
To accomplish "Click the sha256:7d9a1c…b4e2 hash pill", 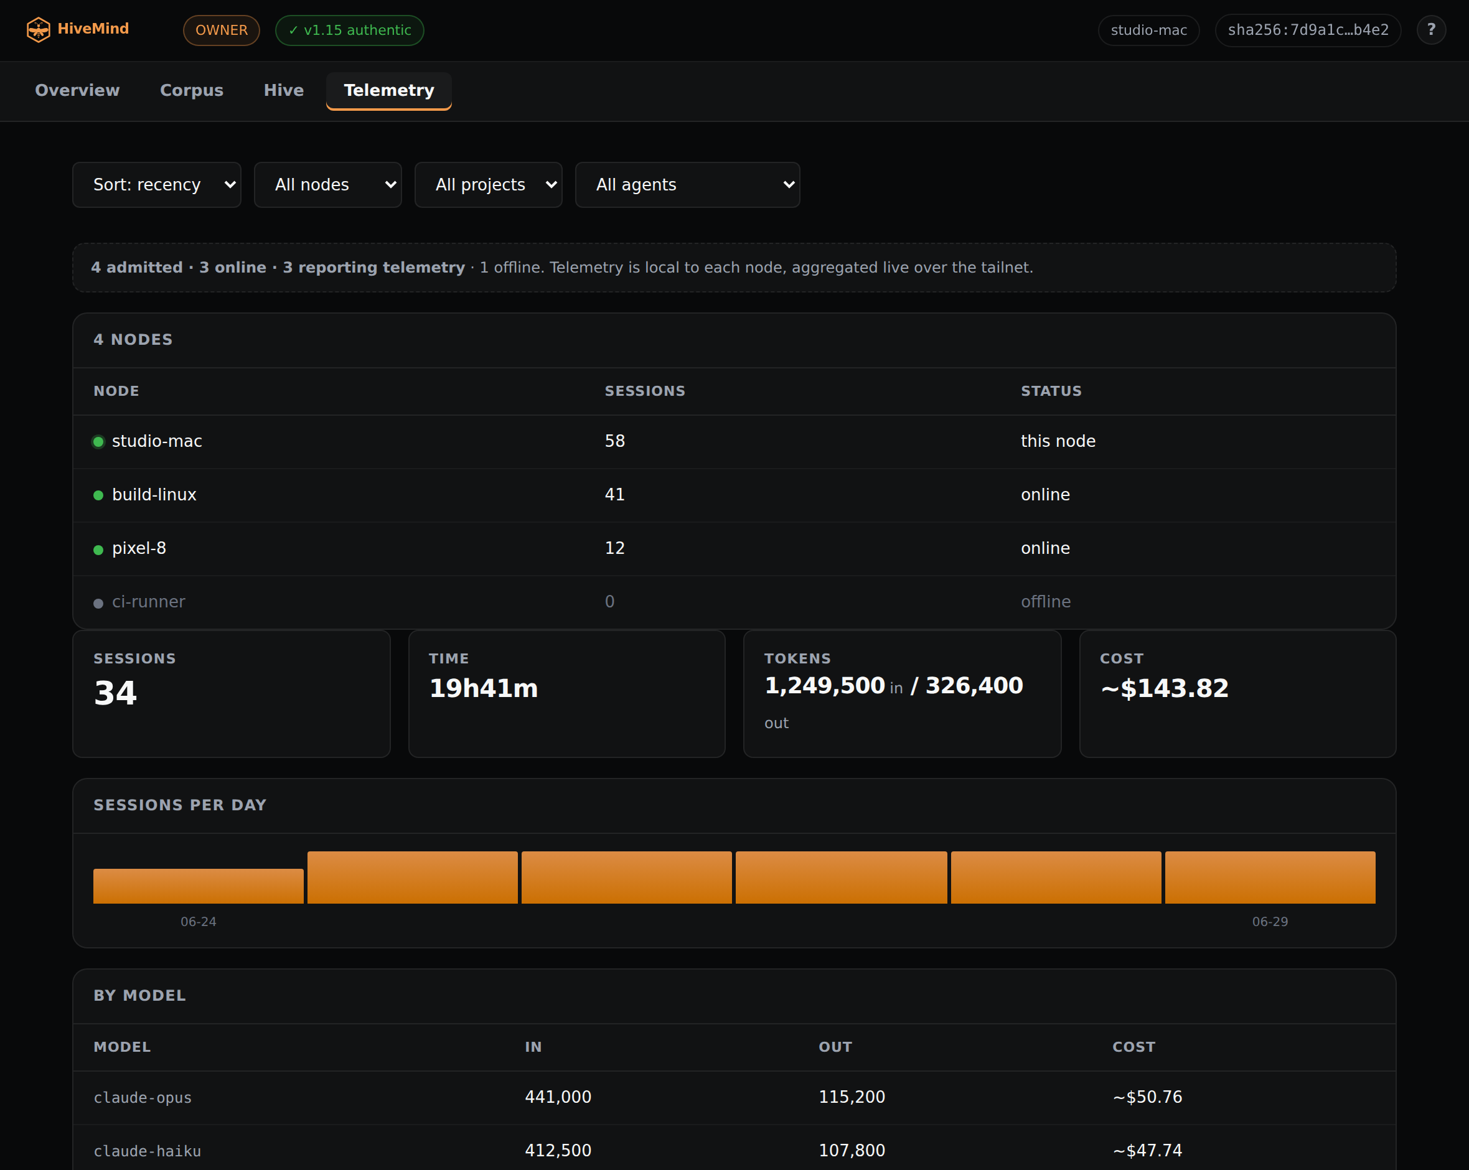I will click(1308, 30).
